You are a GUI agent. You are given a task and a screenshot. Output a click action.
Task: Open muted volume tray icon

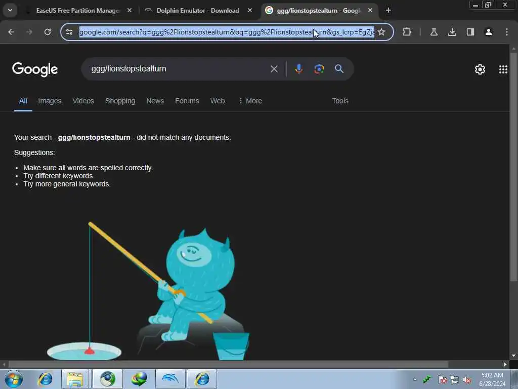coord(467,380)
